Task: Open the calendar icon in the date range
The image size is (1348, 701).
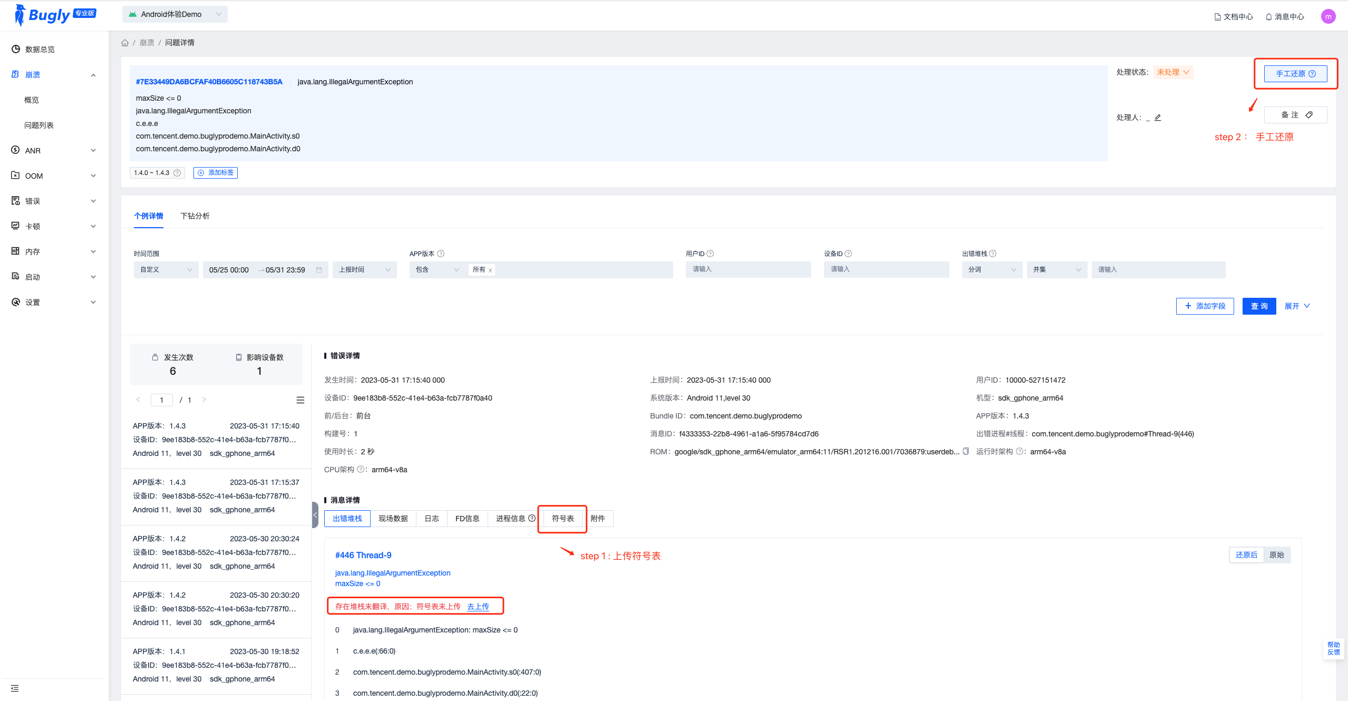Action: (x=319, y=270)
